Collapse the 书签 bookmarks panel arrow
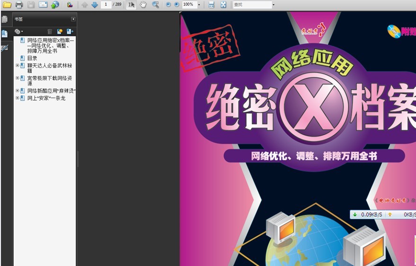Viewport: 416px width, 266px height. (x=73, y=19)
